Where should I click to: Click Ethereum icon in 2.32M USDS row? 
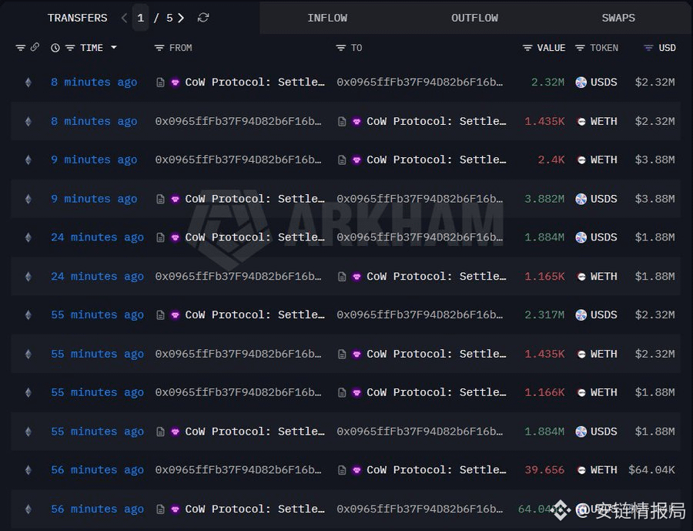click(x=28, y=82)
